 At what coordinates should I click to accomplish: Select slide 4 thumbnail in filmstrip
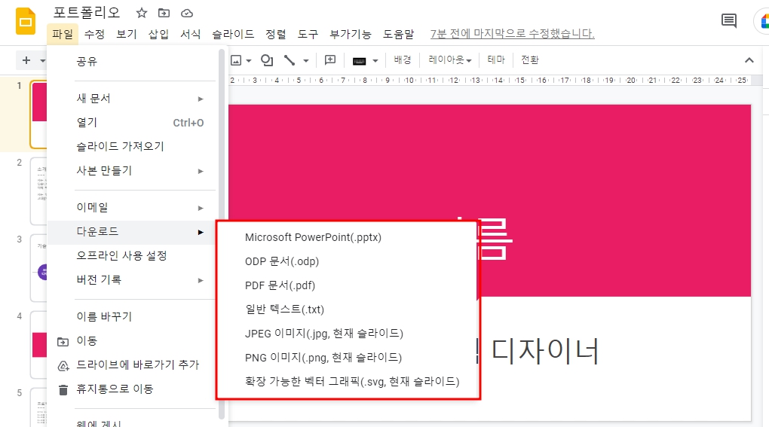tap(38, 345)
